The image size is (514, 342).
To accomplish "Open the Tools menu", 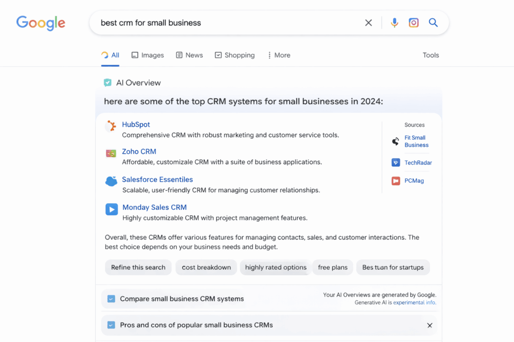I will [x=431, y=55].
